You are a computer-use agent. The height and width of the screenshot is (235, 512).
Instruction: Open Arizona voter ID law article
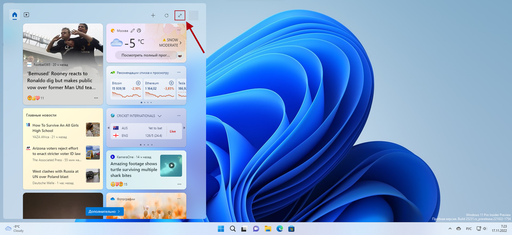point(56,150)
